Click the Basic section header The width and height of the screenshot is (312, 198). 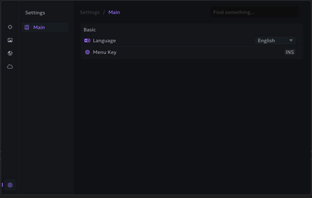point(90,30)
